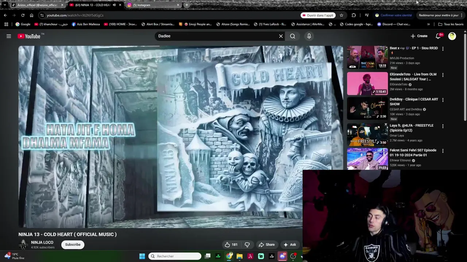Open the Laya ft. @4LFA FREESTYLE thumbnail
Viewport: 467px width, 262px height.
click(367, 134)
